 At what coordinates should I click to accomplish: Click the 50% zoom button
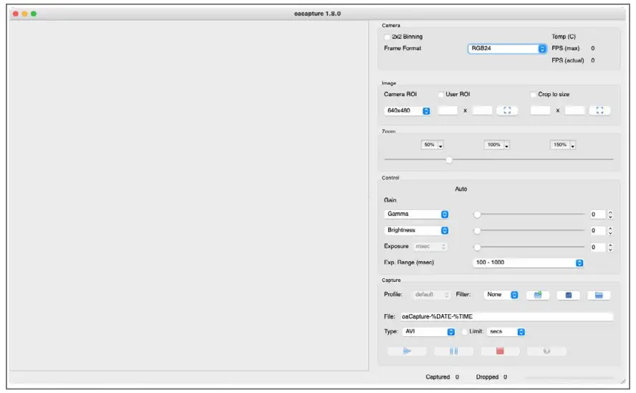pos(432,145)
